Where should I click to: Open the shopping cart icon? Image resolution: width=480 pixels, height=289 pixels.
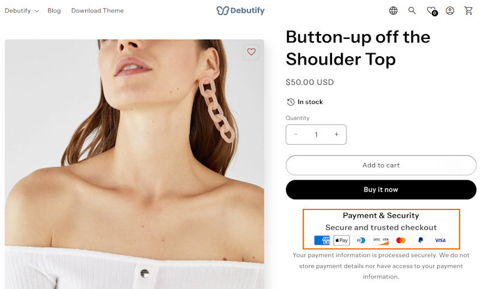click(469, 11)
